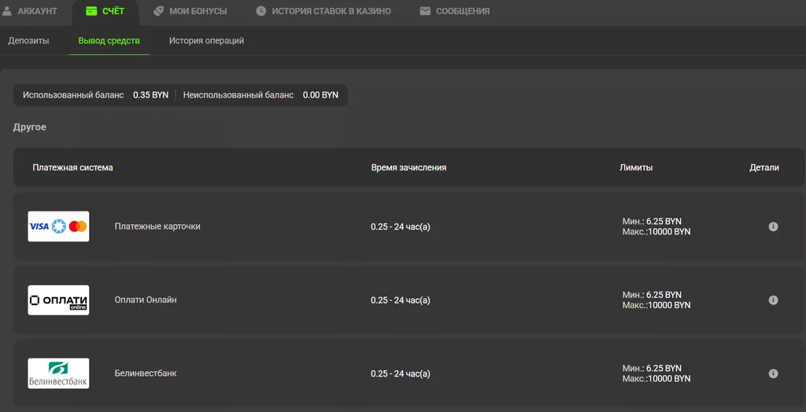Go to История ставок в казино

[x=331, y=11]
